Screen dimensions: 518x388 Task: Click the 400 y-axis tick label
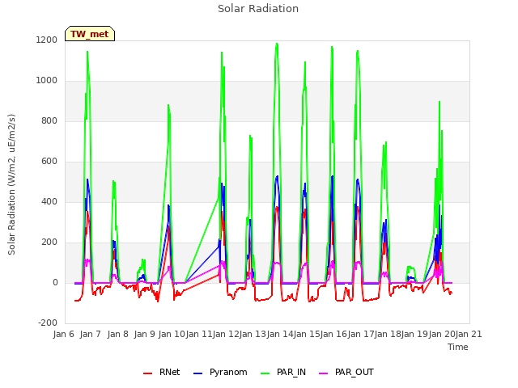coord(49,202)
